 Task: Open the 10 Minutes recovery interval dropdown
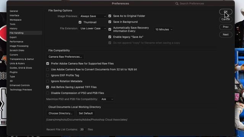[164, 29]
